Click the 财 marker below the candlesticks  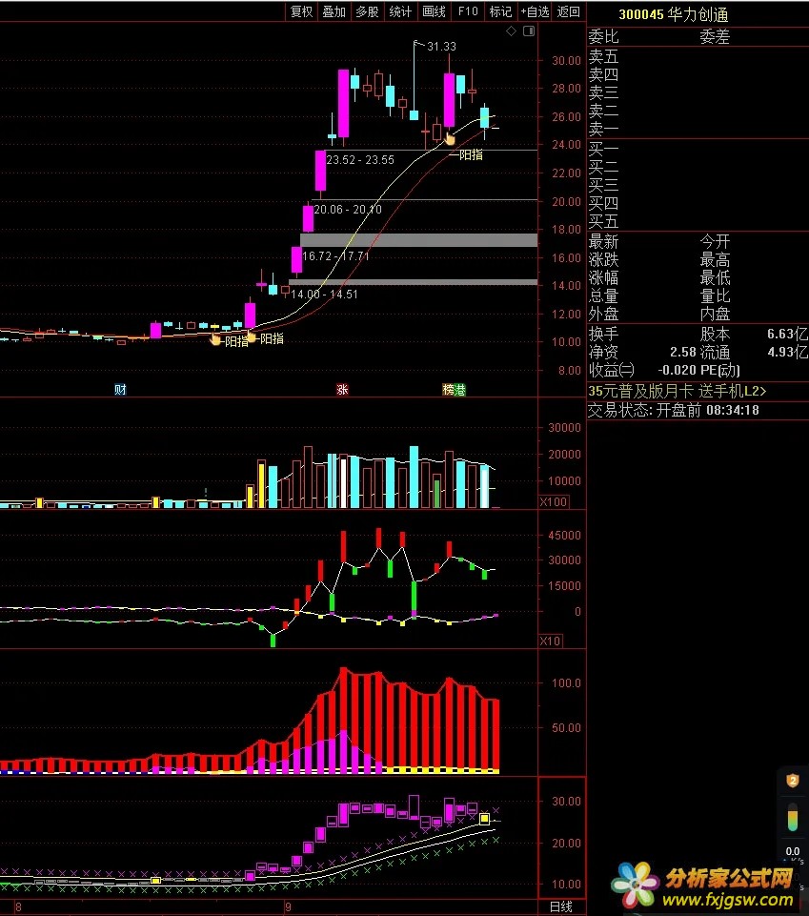tap(120, 390)
